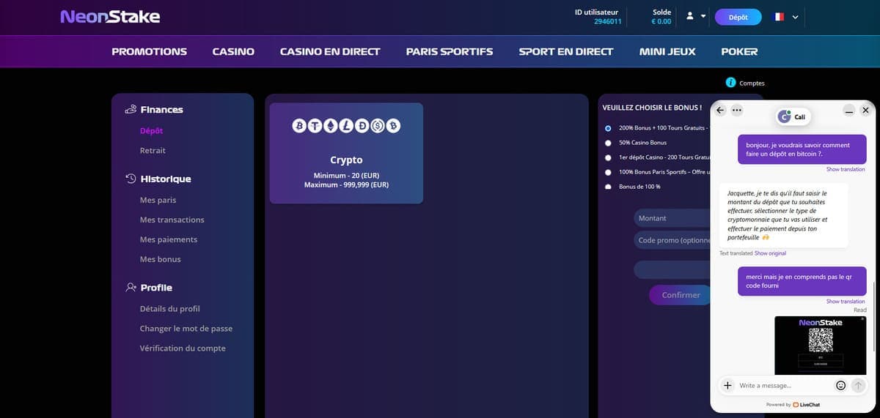The image size is (880, 418).
Task: Click the Confirmer button
Action: [x=681, y=295]
